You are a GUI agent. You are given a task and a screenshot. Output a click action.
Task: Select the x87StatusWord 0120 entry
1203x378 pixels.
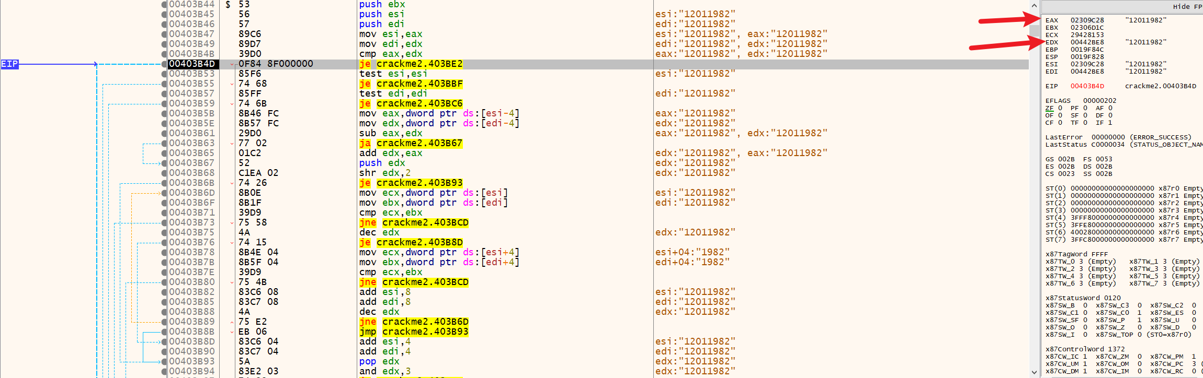[1083, 298]
